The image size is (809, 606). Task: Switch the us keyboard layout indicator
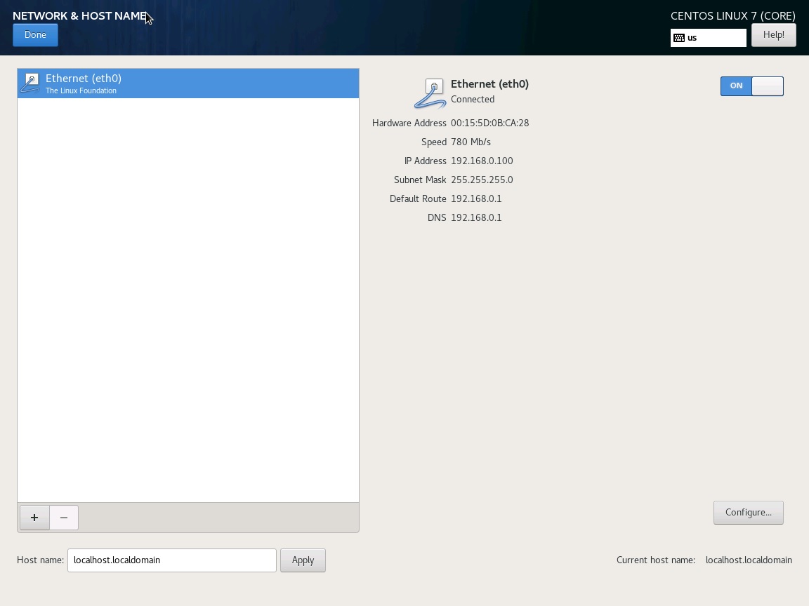coord(708,38)
